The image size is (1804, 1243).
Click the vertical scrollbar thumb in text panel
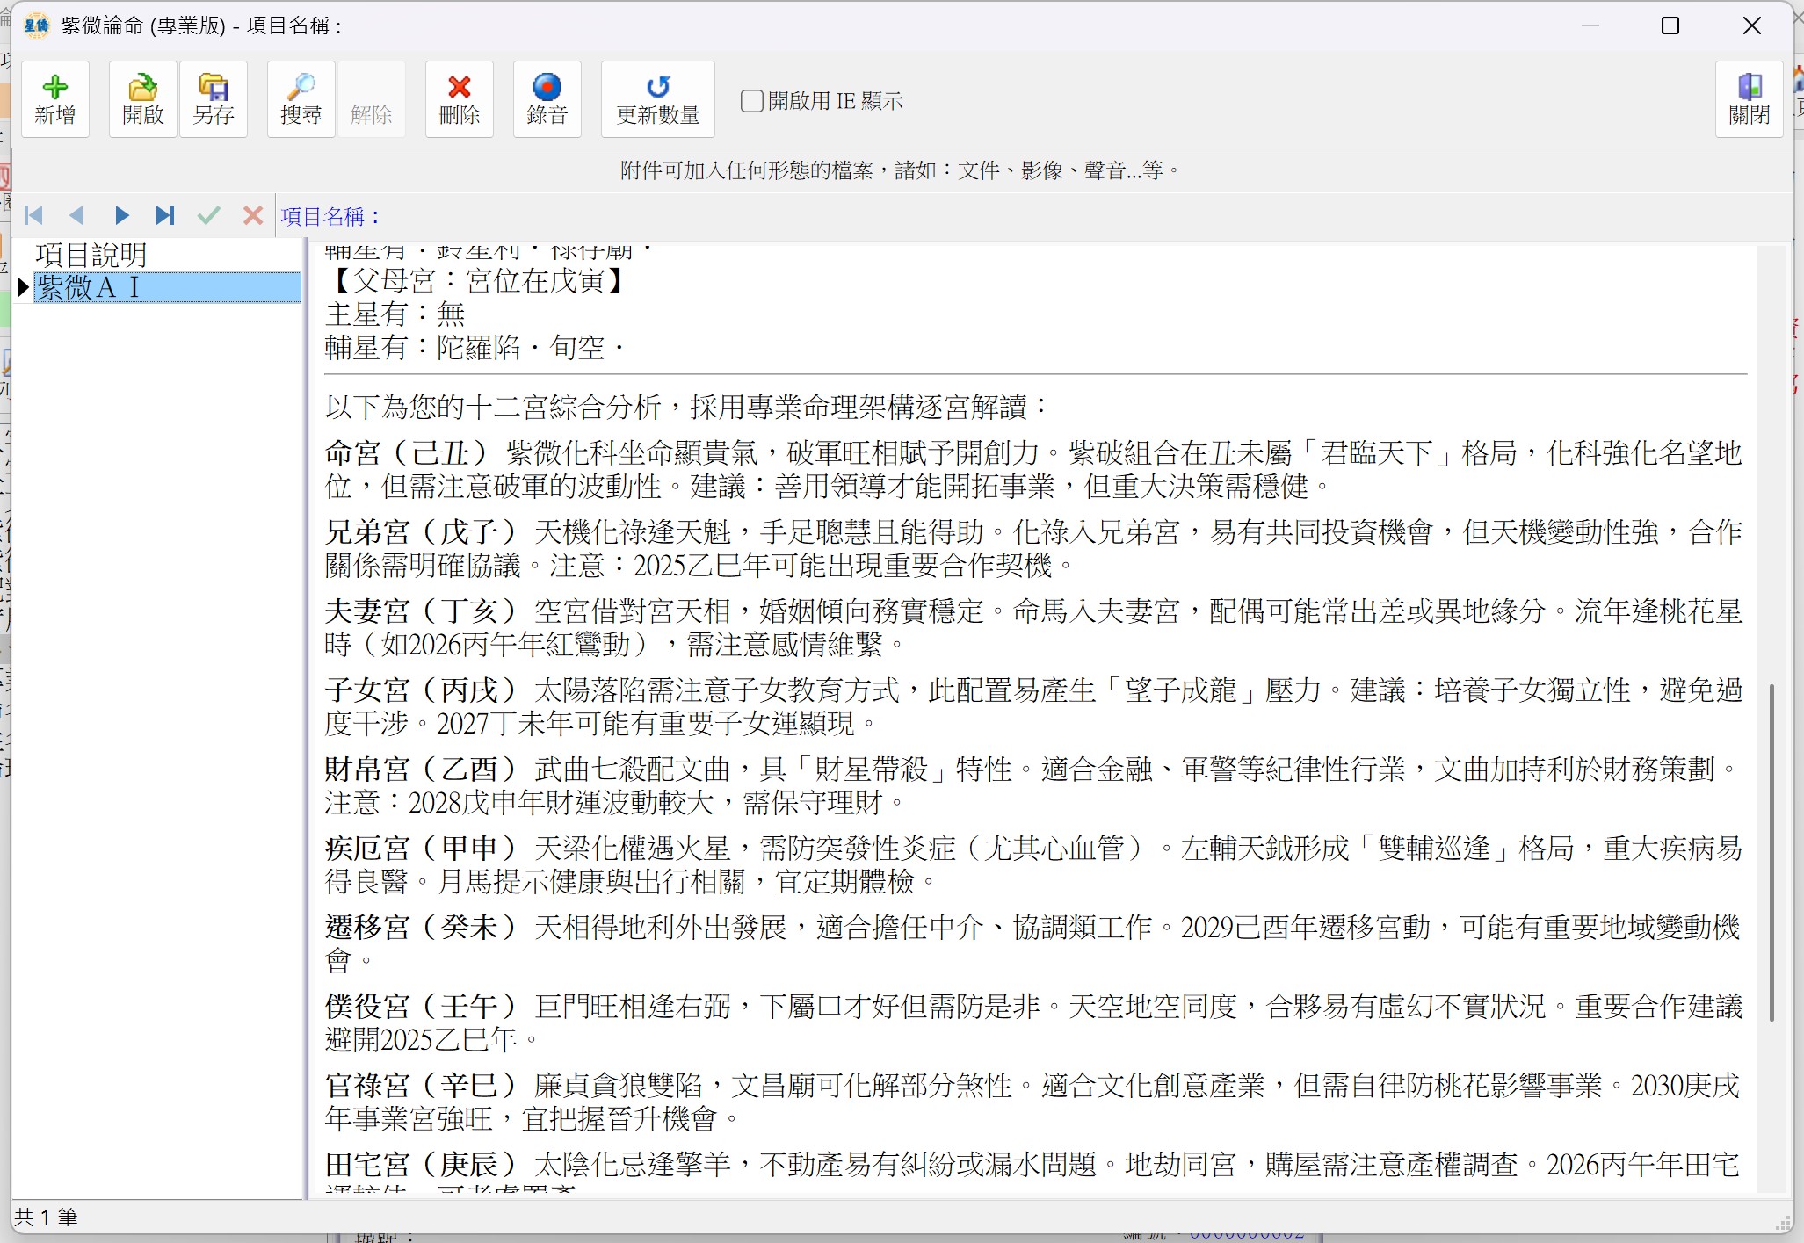coord(1771,852)
